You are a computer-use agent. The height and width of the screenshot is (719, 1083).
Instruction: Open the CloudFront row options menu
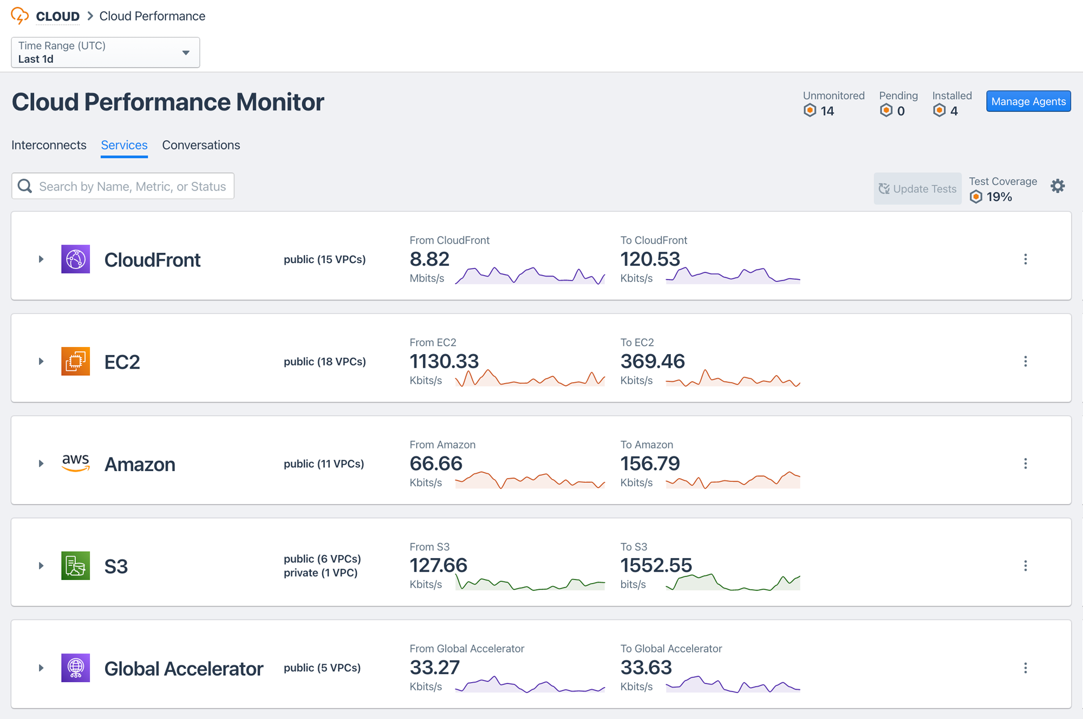(1026, 259)
